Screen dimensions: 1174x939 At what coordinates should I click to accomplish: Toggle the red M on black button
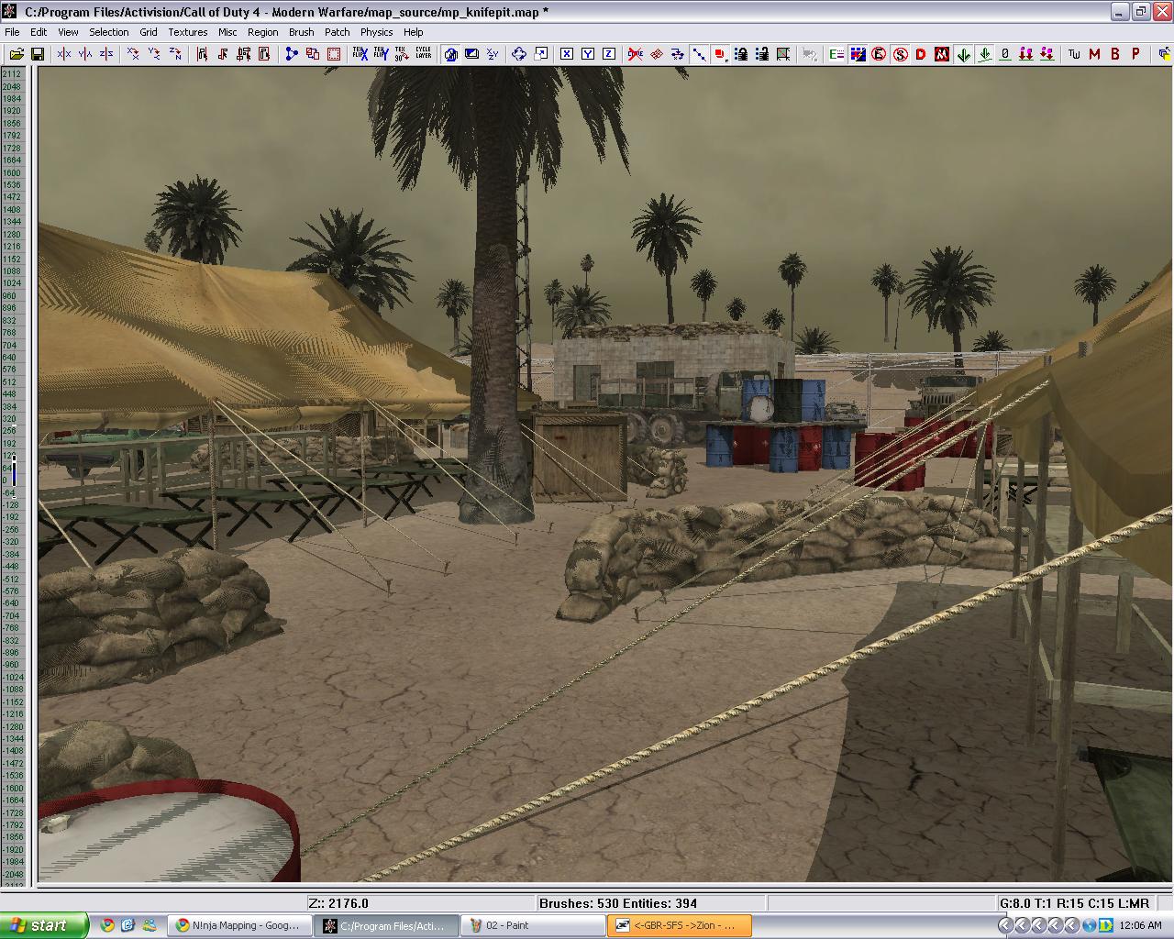pyautogui.click(x=942, y=54)
